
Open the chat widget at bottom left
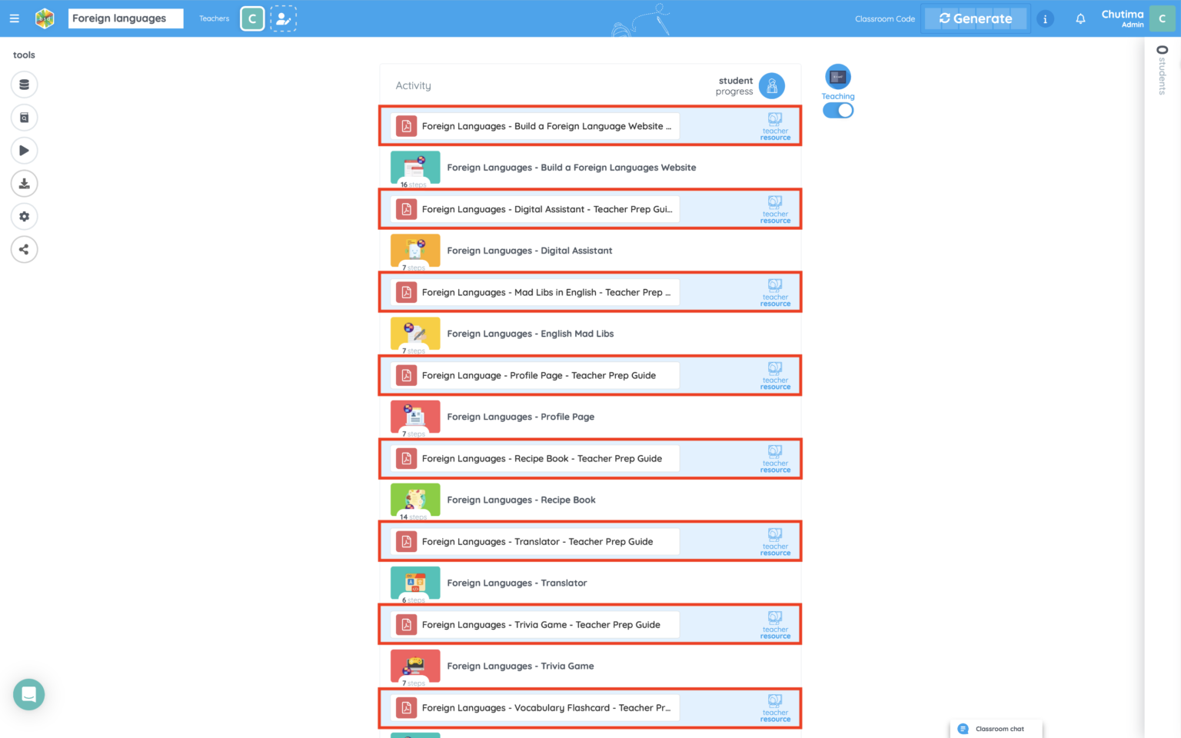pos(28,694)
